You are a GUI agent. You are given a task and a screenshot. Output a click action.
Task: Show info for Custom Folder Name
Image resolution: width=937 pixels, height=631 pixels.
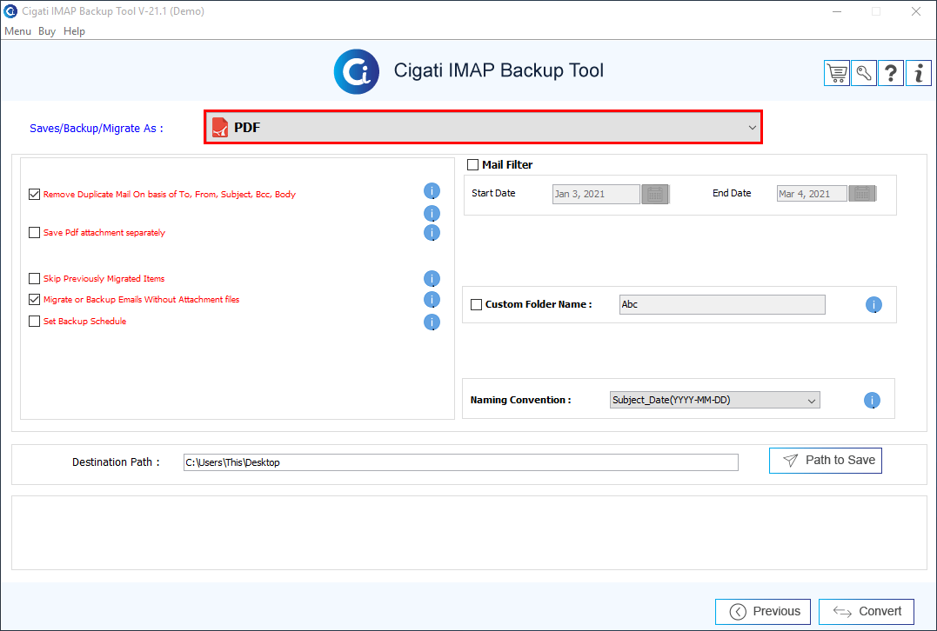pyautogui.click(x=873, y=305)
